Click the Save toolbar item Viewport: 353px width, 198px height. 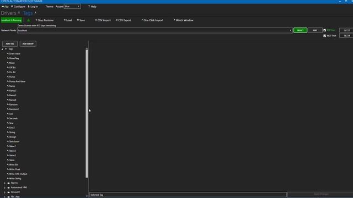tap(81, 20)
